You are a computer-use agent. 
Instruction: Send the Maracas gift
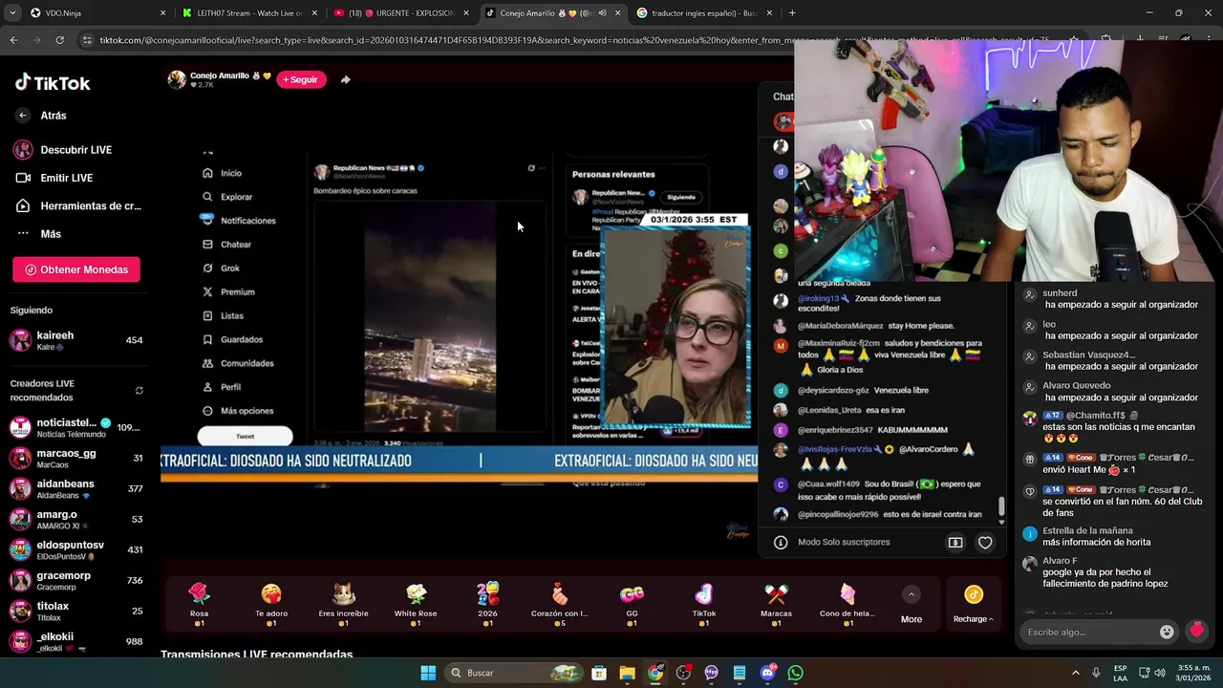pos(776,604)
